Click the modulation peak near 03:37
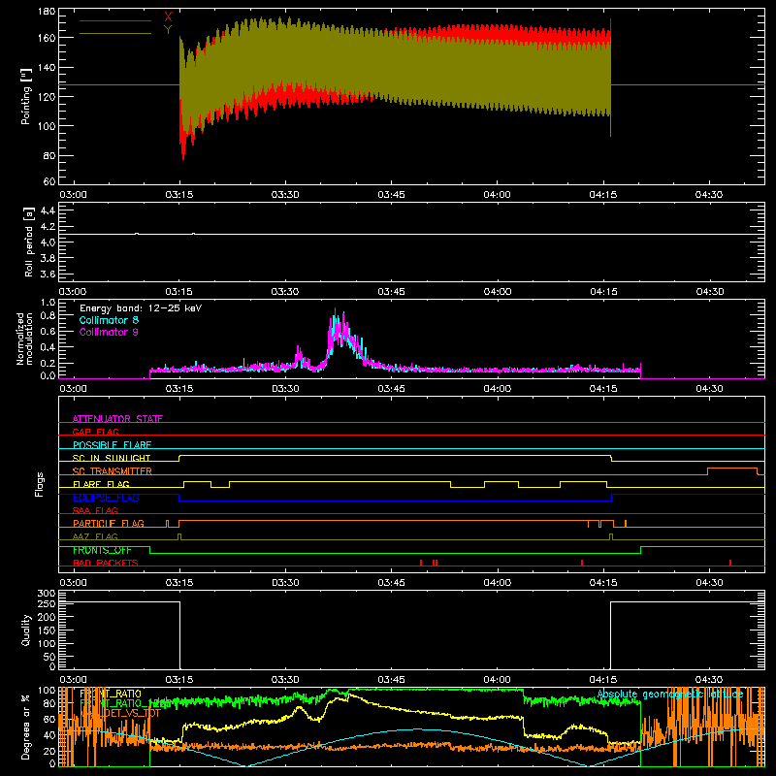Viewport: 776px width, 776px height. (337, 329)
